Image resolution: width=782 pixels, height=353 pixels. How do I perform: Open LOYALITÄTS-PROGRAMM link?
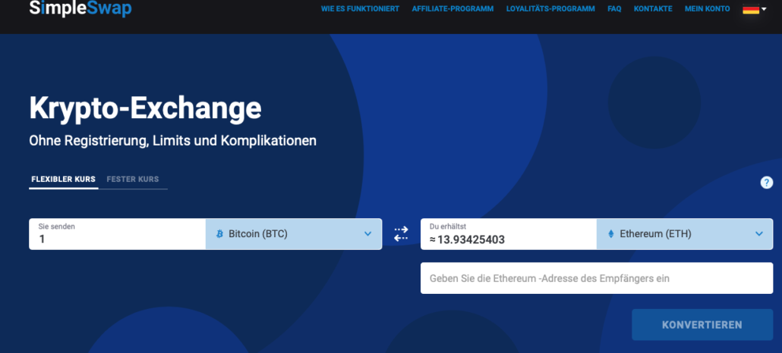pos(550,9)
